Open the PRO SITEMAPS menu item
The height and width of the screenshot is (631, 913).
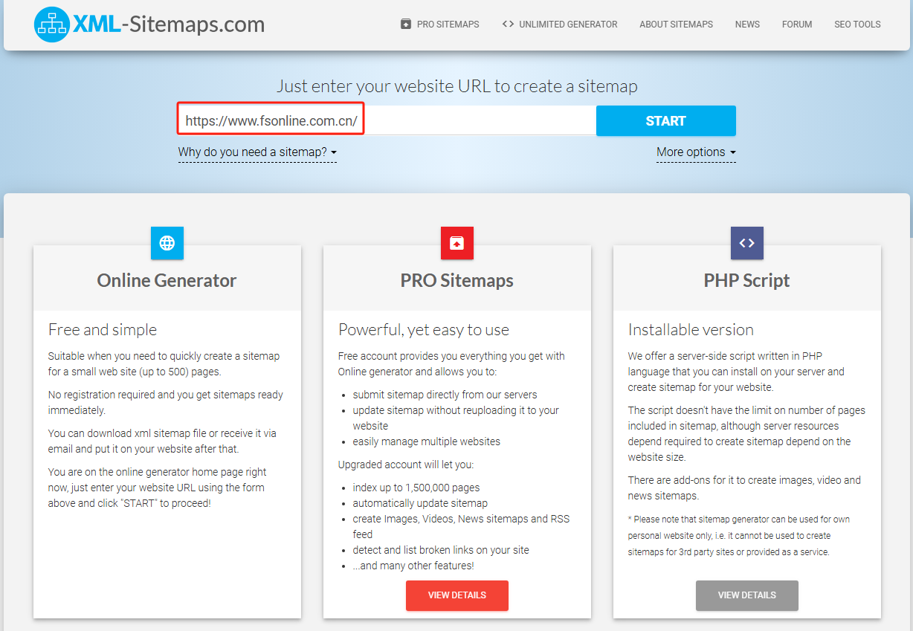439,25
